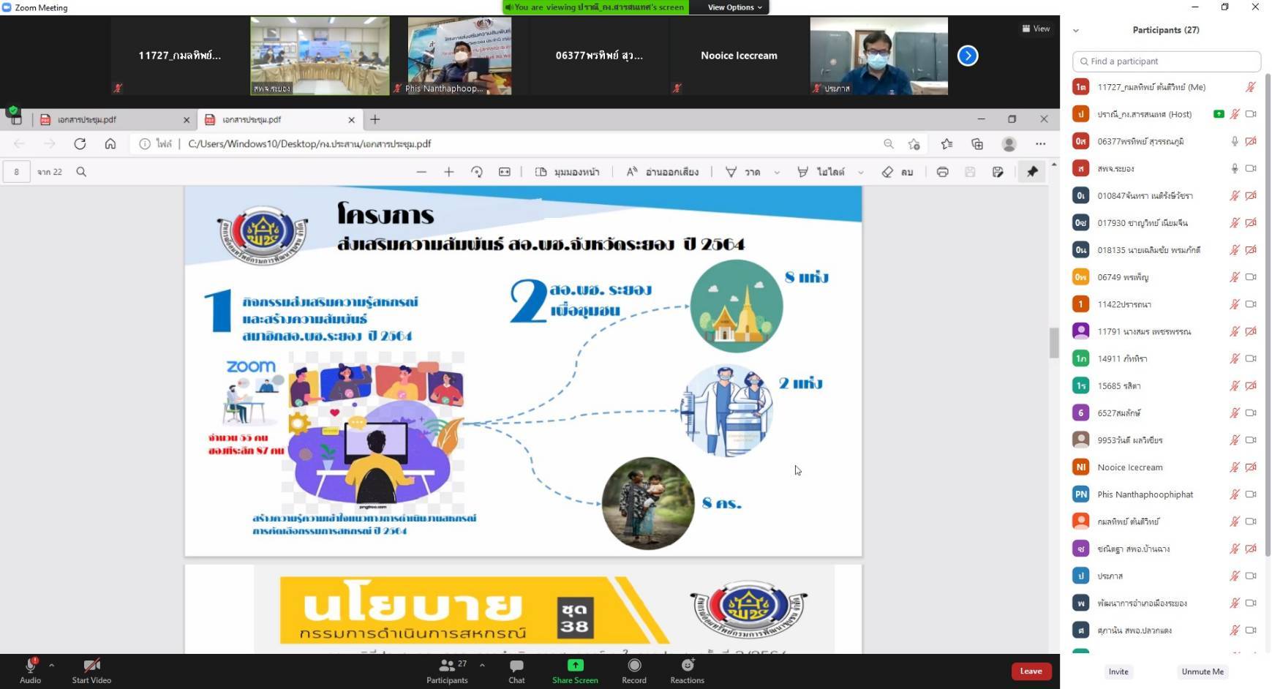Pin the PDF toolbar
Image resolution: width=1272 pixels, height=689 pixels.
coord(1032,172)
